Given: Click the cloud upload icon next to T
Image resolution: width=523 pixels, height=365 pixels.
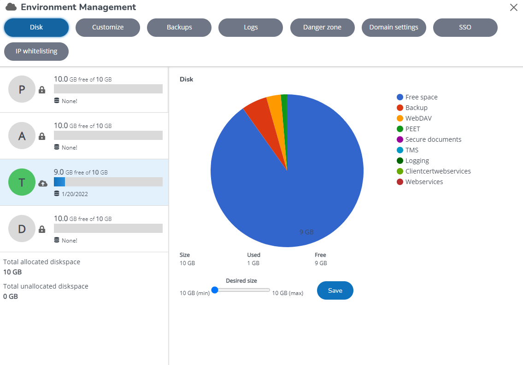Looking at the screenshot, I should pyautogui.click(x=42, y=183).
